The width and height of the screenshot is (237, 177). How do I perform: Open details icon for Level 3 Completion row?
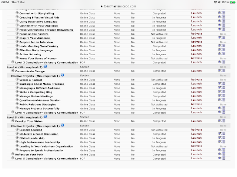(x=222, y=62)
